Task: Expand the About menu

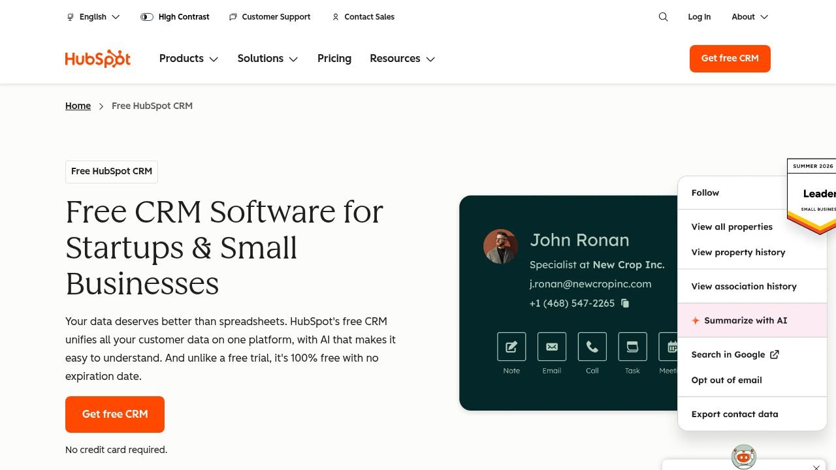Action: click(x=750, y=17)
